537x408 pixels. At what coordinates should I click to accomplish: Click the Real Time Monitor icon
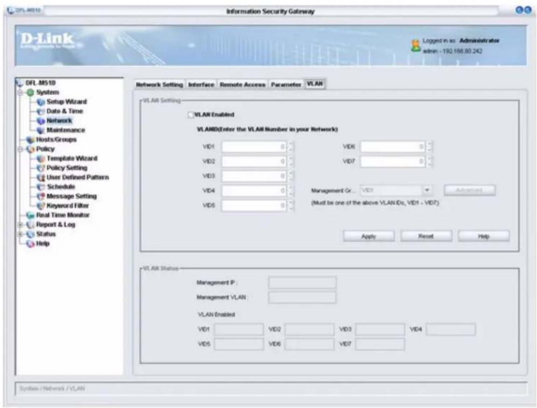click(x=31, y=215)
